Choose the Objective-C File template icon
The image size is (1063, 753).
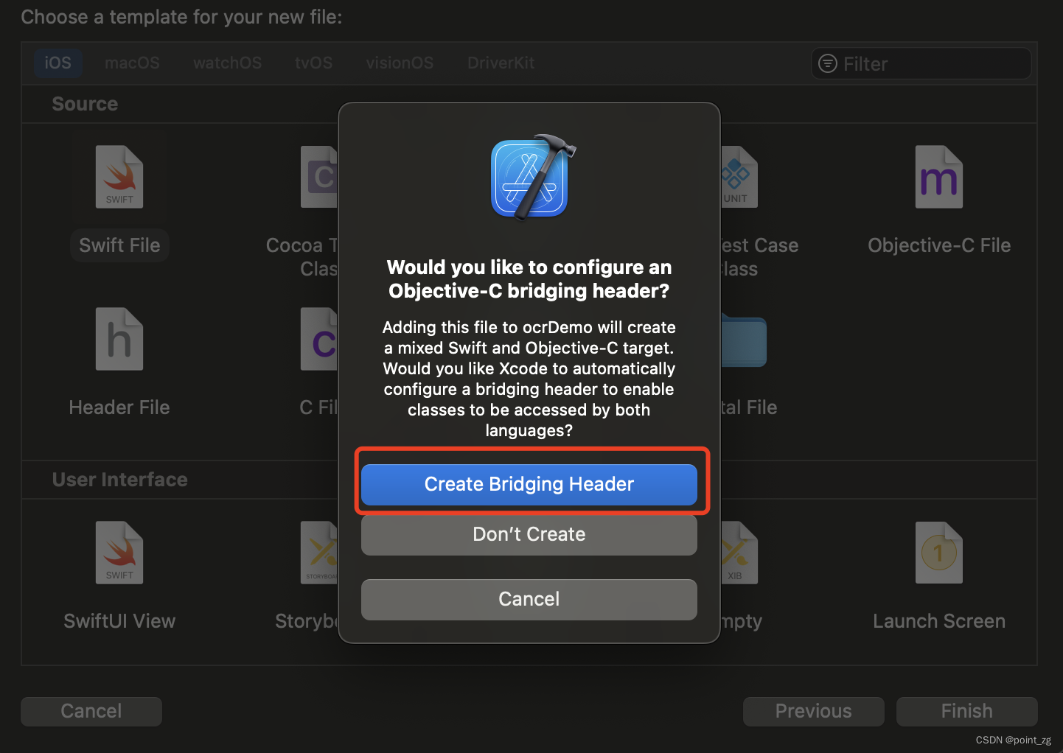(938, 177)
